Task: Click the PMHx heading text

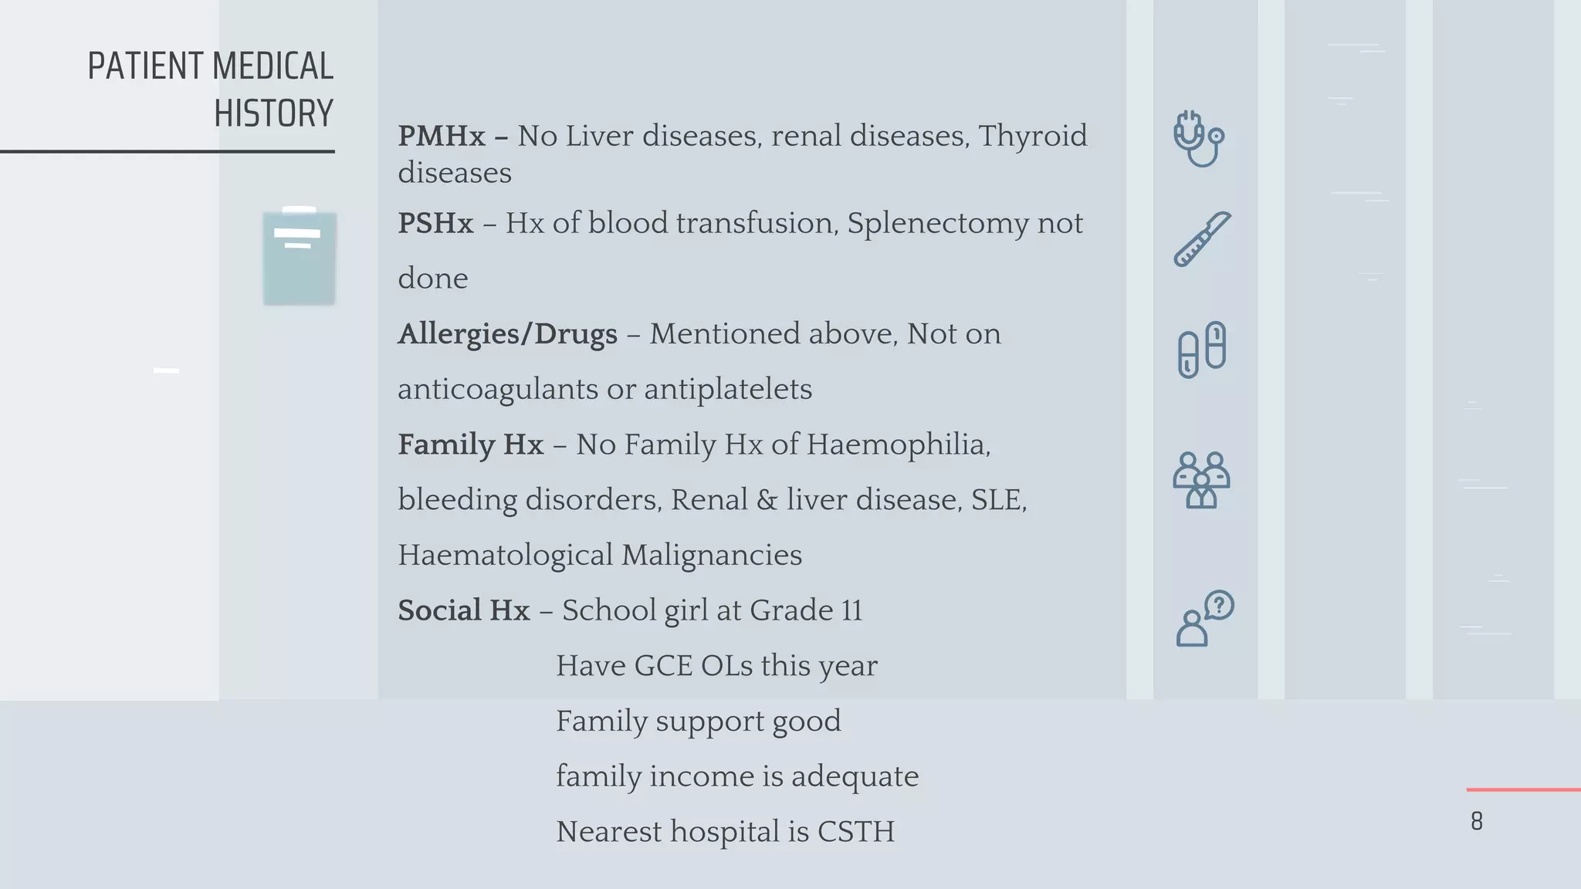Action: click(442, 136)
